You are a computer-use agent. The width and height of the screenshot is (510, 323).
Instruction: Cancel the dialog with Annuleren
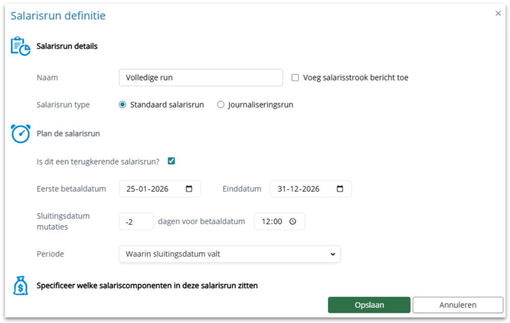coord(458,305)
